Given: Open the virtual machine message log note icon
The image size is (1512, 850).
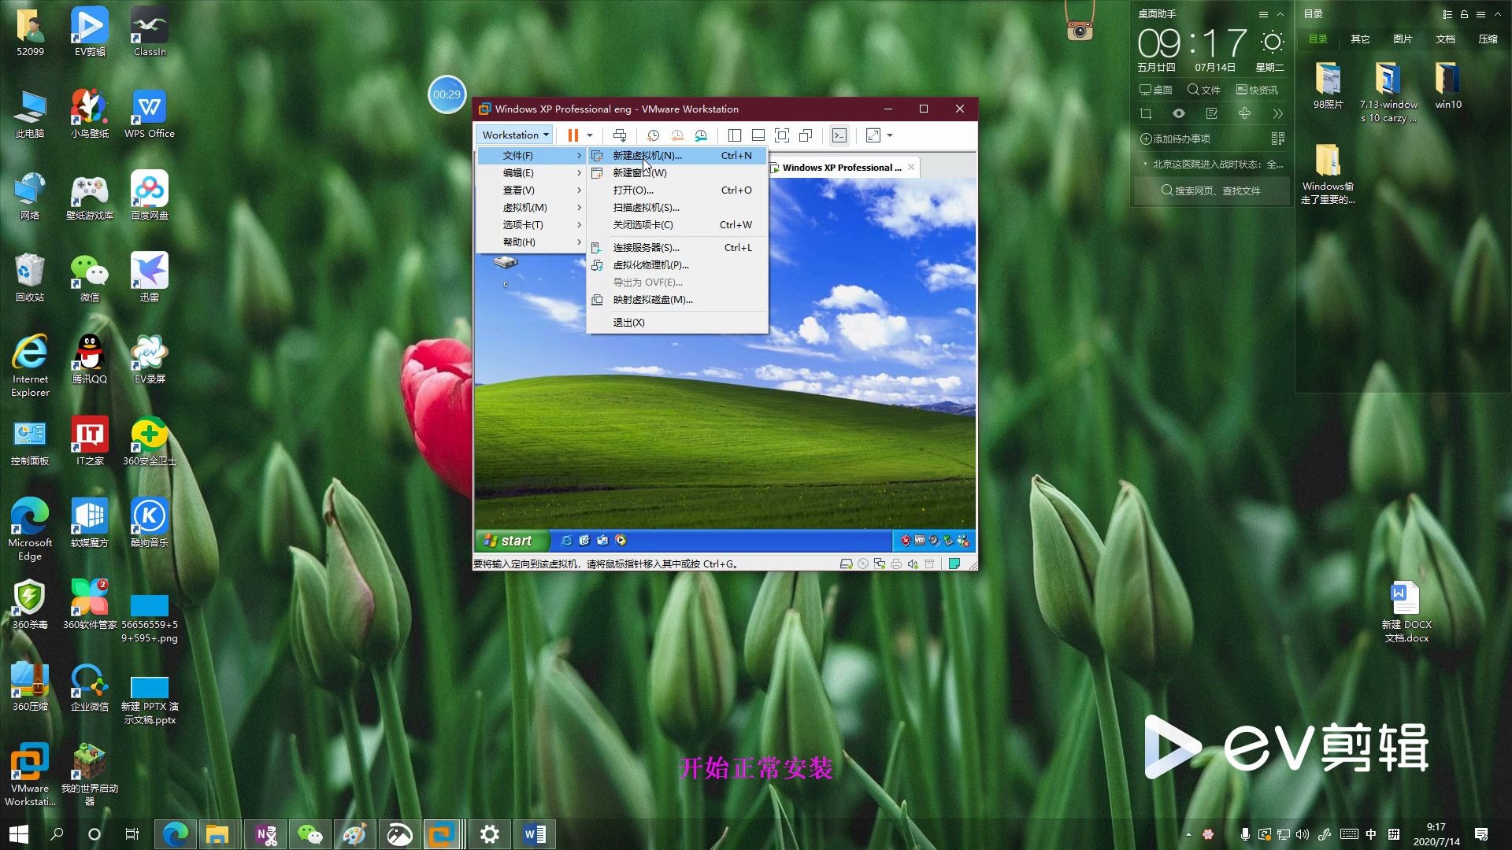Looking at the screenshot, I should click(x=954, y=564).
